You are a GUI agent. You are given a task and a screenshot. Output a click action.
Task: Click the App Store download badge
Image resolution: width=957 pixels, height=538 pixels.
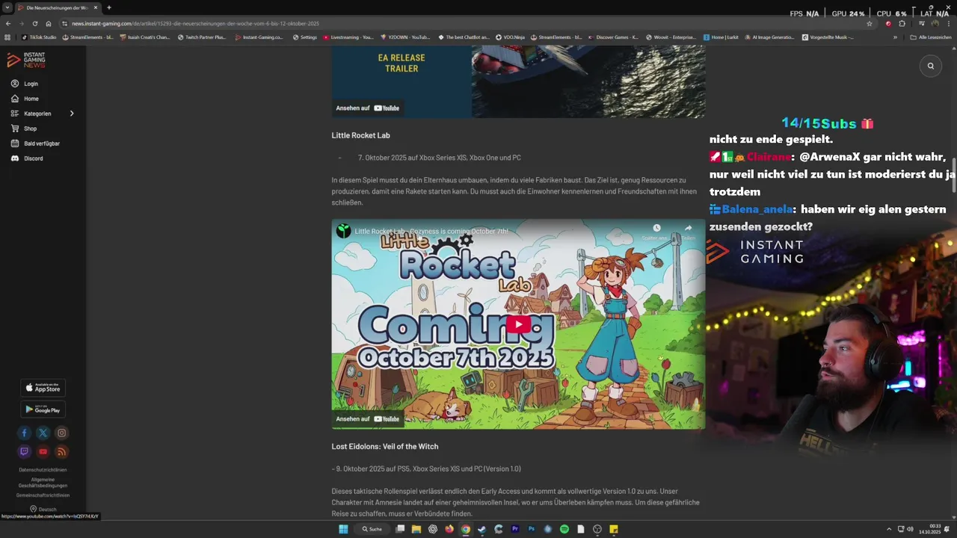click(x=43, y=387)
